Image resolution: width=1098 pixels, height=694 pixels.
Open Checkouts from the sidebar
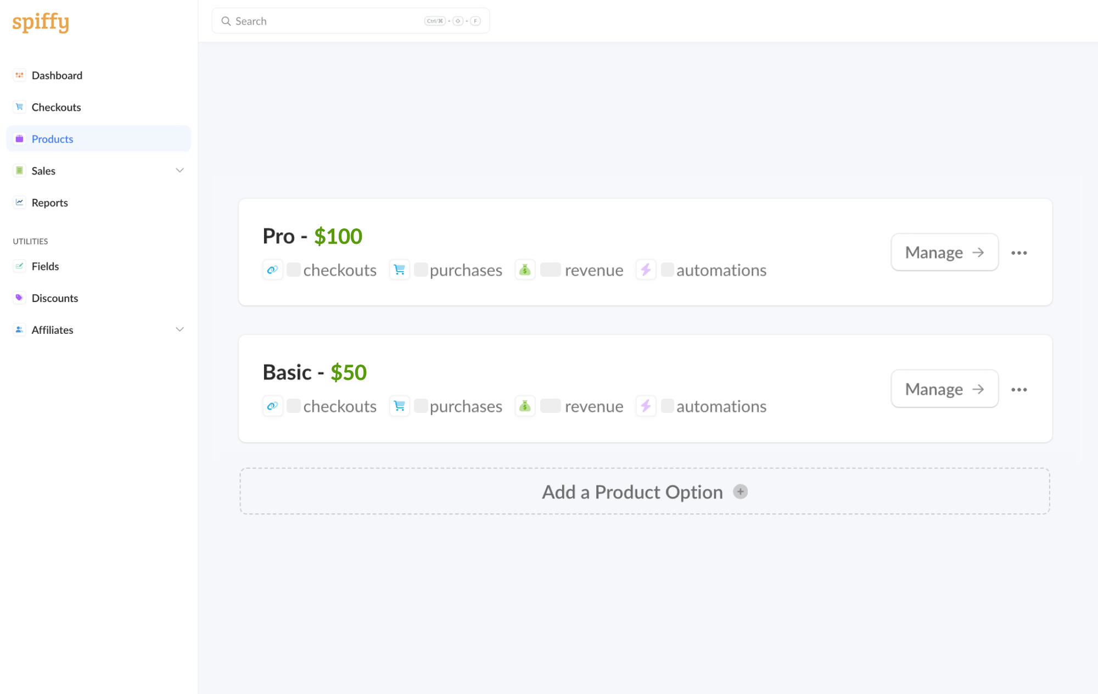[56, 107]
